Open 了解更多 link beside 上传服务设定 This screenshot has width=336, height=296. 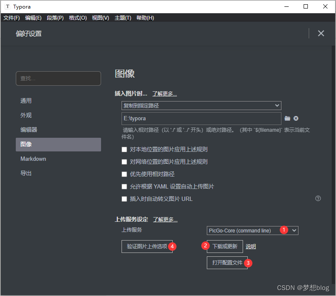pos(165,220)
